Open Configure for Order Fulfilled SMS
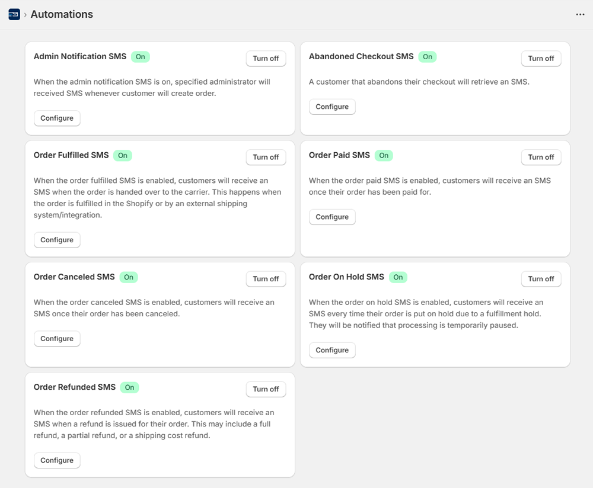Screen dimensions: 593x488 pyautogui.click(x=57, y=240)
